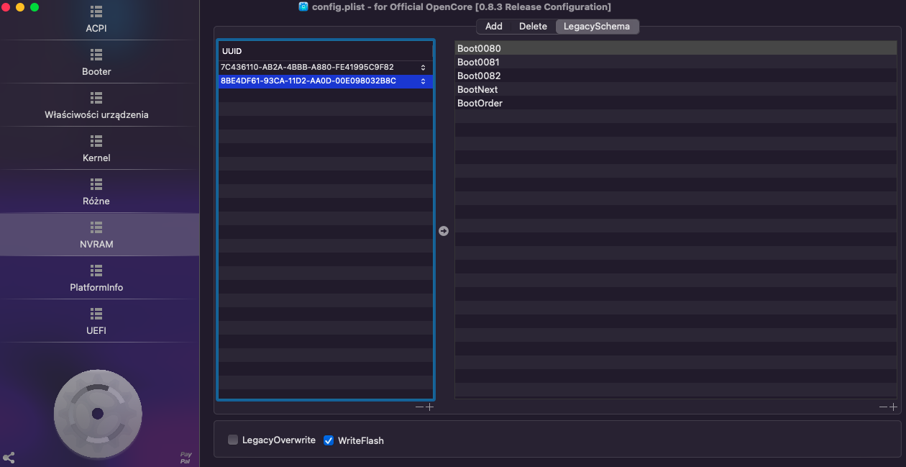Open the circular tools dial in sidebar
The image size is (906, 467).
[98, 414]
